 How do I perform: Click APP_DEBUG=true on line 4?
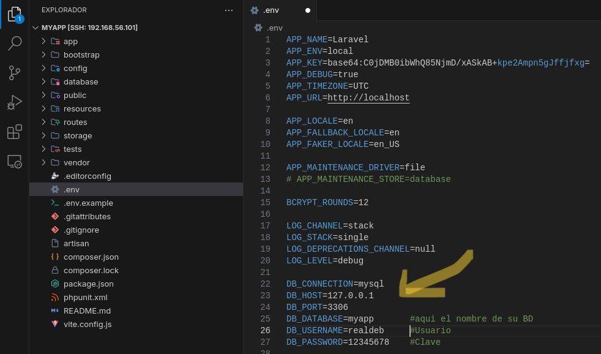[323, 74]
